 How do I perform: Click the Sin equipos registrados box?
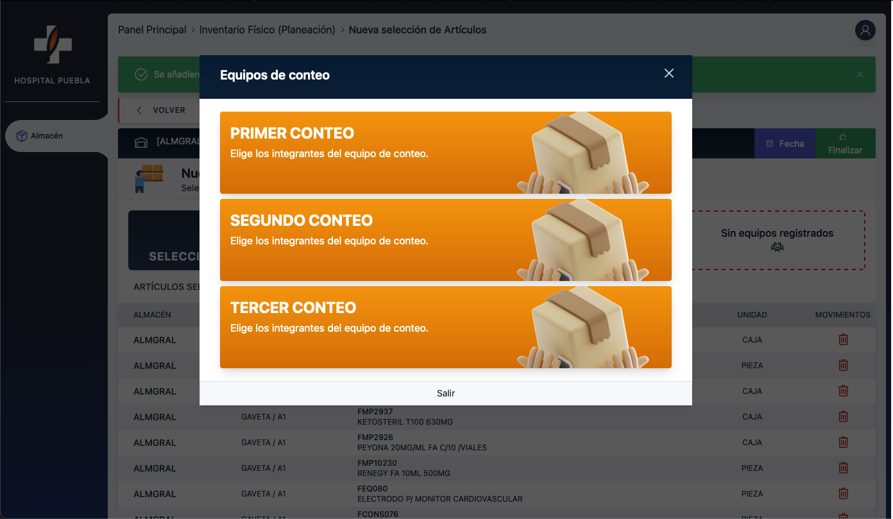[x=777, y=239]
